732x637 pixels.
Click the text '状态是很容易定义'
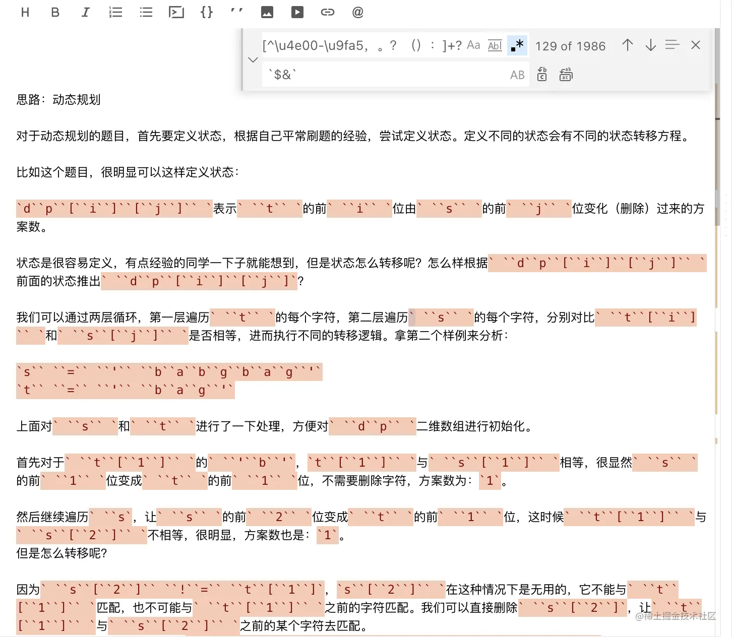65,263
